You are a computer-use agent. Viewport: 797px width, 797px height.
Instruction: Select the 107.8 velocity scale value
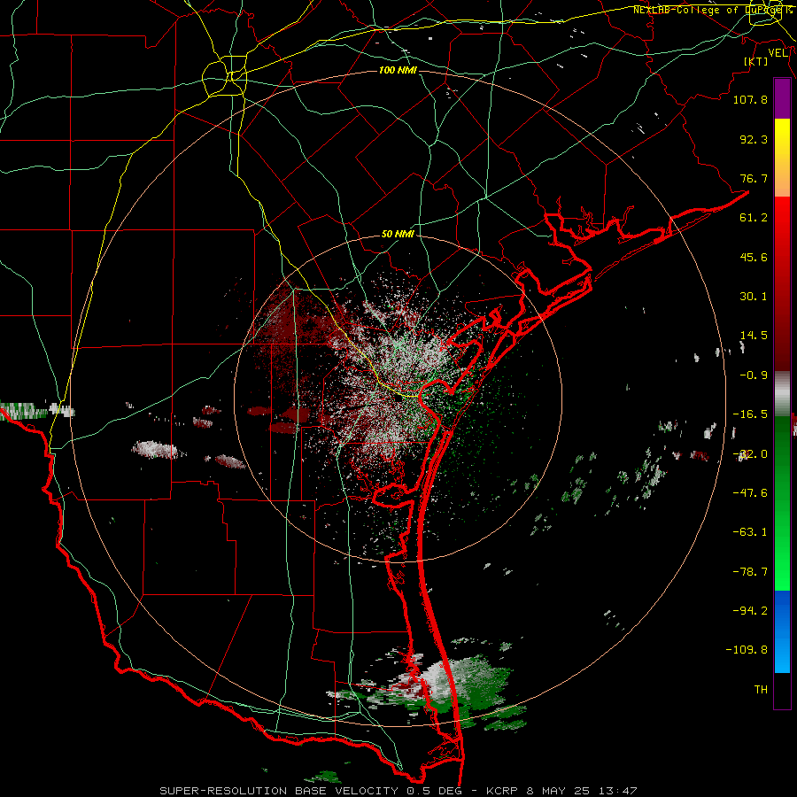point(750,99)
